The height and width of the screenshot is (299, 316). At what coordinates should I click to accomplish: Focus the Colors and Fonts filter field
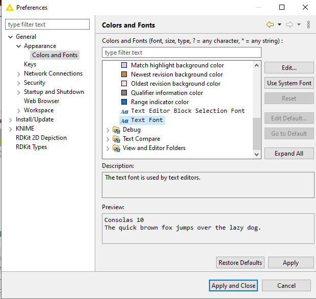[181, 53]
